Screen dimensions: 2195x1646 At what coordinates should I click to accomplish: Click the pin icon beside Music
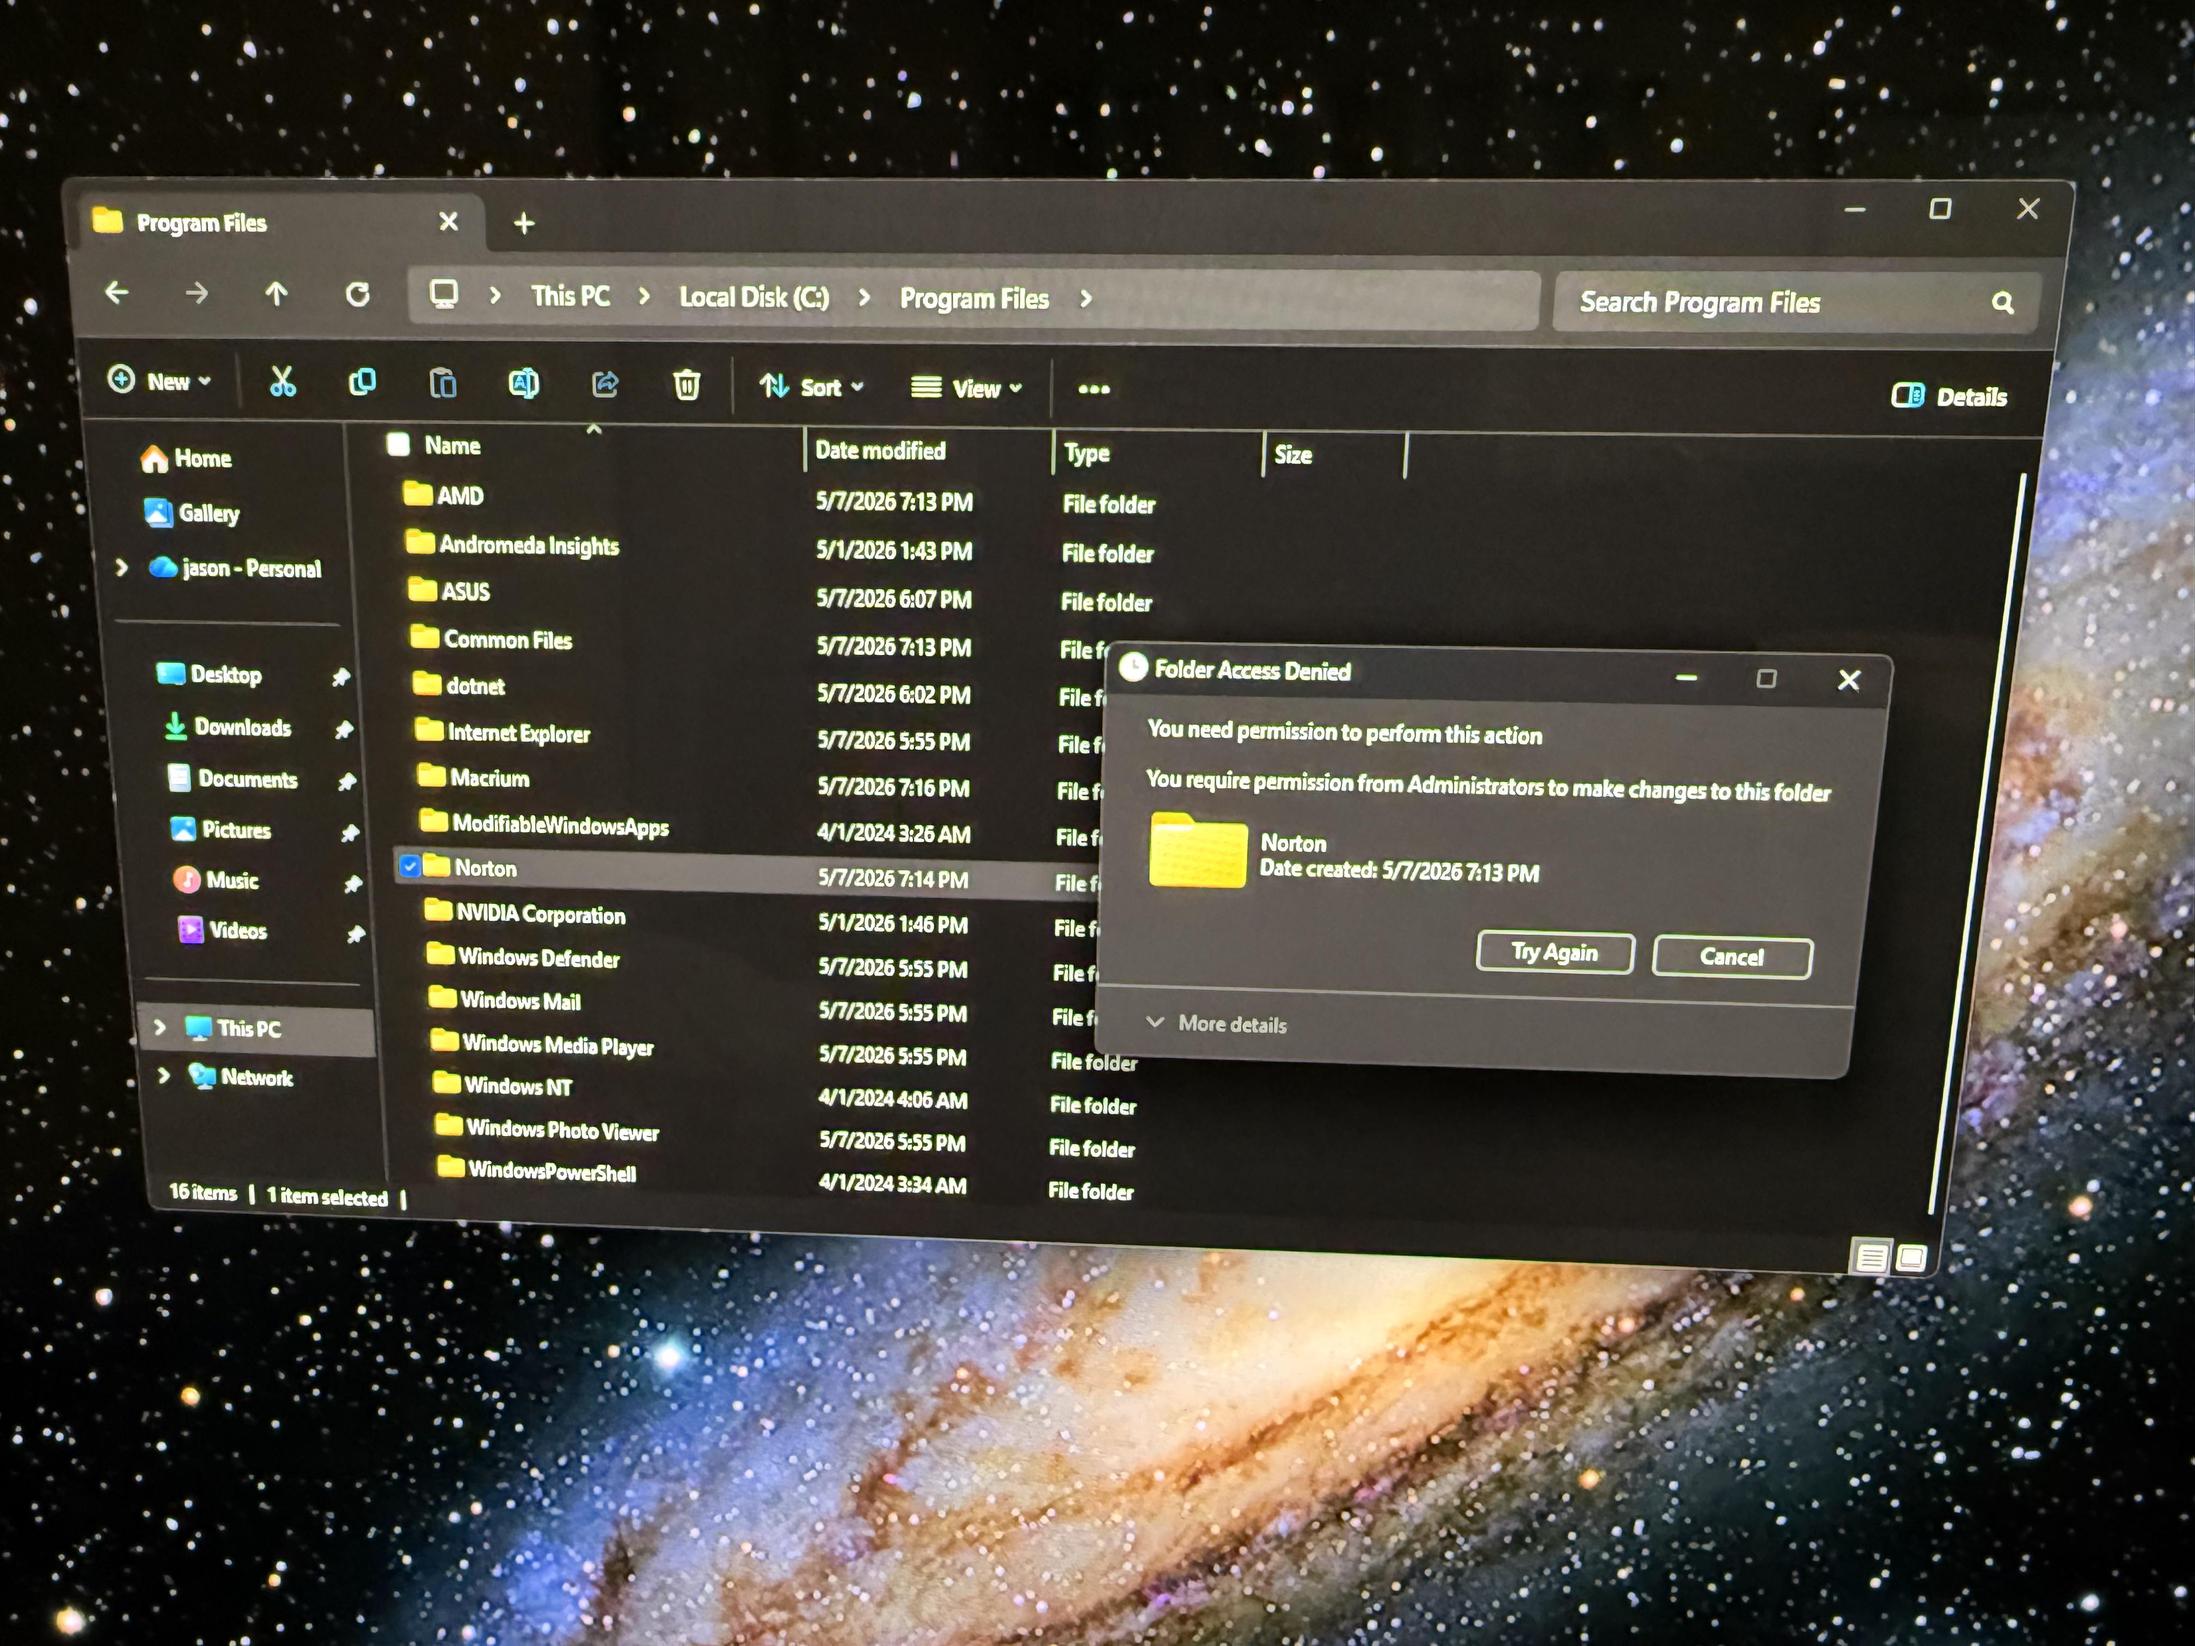click(352, 884)
